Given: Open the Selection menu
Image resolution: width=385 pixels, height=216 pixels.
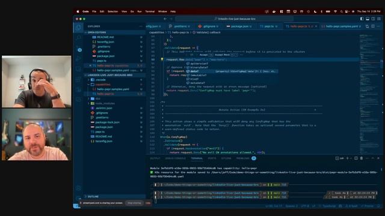Looking at the screenshot, I should tap(112, 11).
